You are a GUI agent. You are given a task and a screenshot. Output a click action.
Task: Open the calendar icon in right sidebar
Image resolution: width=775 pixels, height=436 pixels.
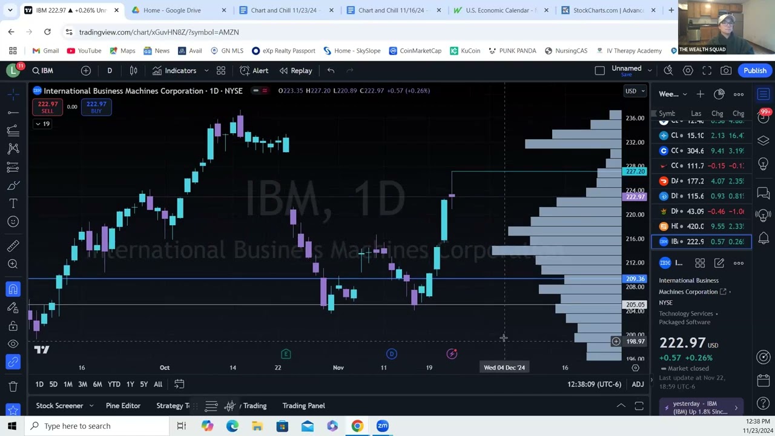[763, 381]
